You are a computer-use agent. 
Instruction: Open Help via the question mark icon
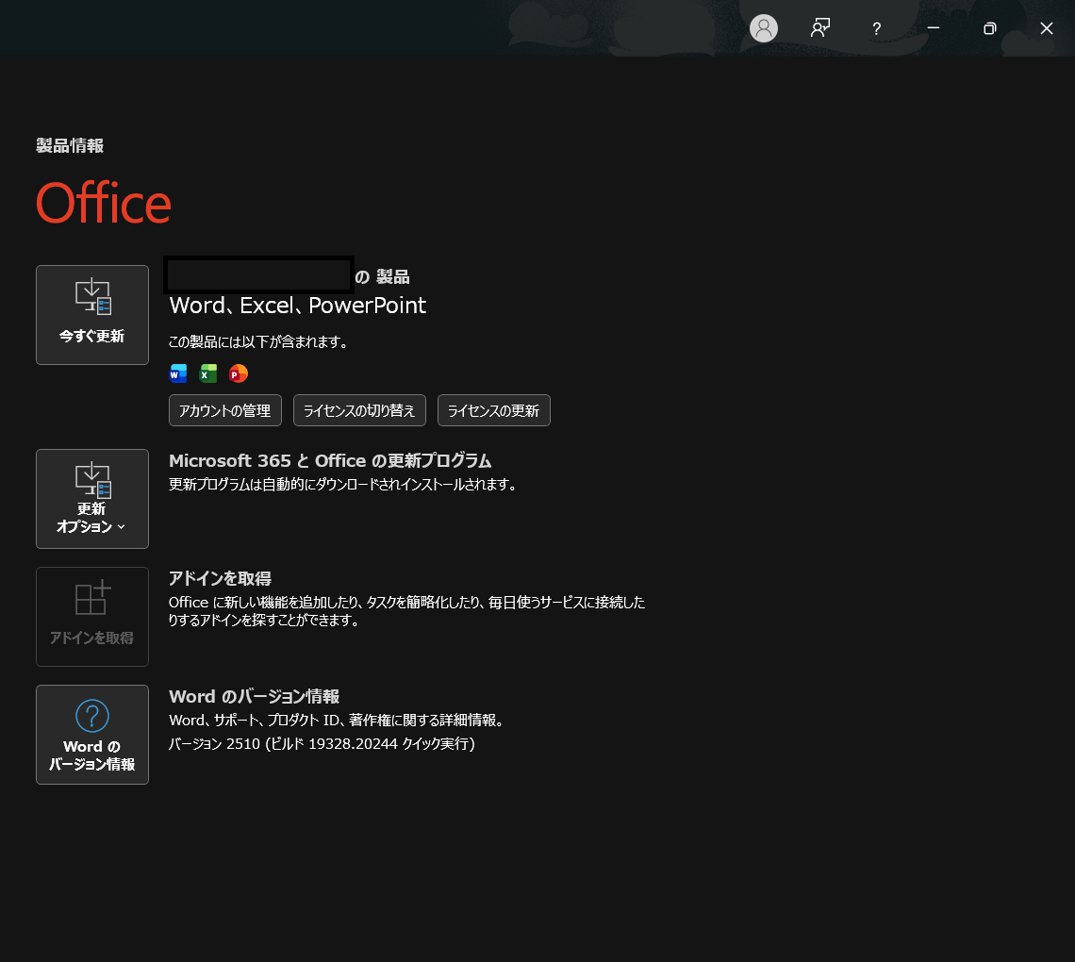tap(876, 28)
